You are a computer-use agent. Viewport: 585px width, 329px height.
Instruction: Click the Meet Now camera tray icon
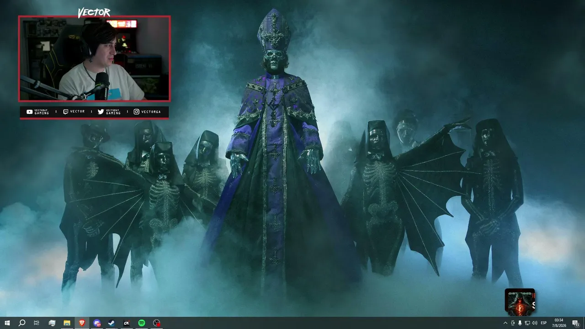click(x=512, y=323)
